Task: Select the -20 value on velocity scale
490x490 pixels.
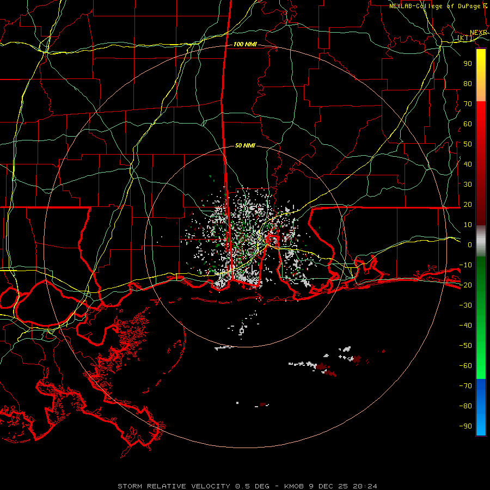Action: pyautogui.click(x=465, y=285)
